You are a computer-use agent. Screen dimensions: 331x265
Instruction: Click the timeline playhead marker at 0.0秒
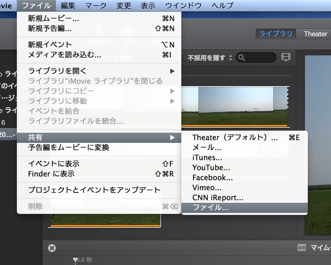point(75,260)
